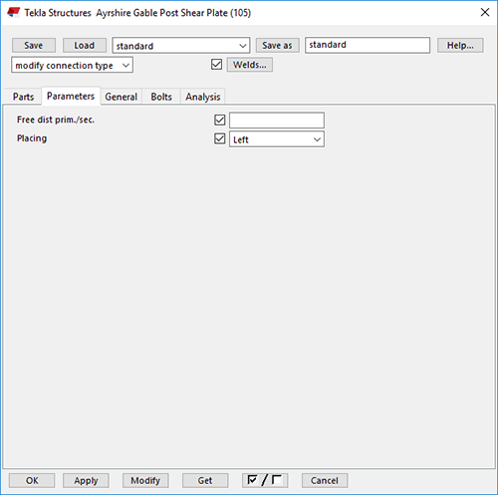Click the Free dist prim./sec. input field
The image size is (498, 495).
277,121
